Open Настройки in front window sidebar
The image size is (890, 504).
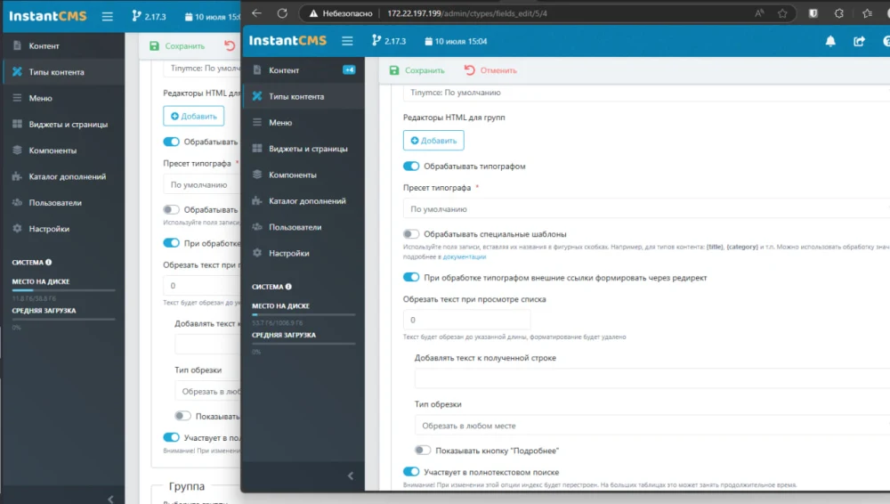pos(303,253)
